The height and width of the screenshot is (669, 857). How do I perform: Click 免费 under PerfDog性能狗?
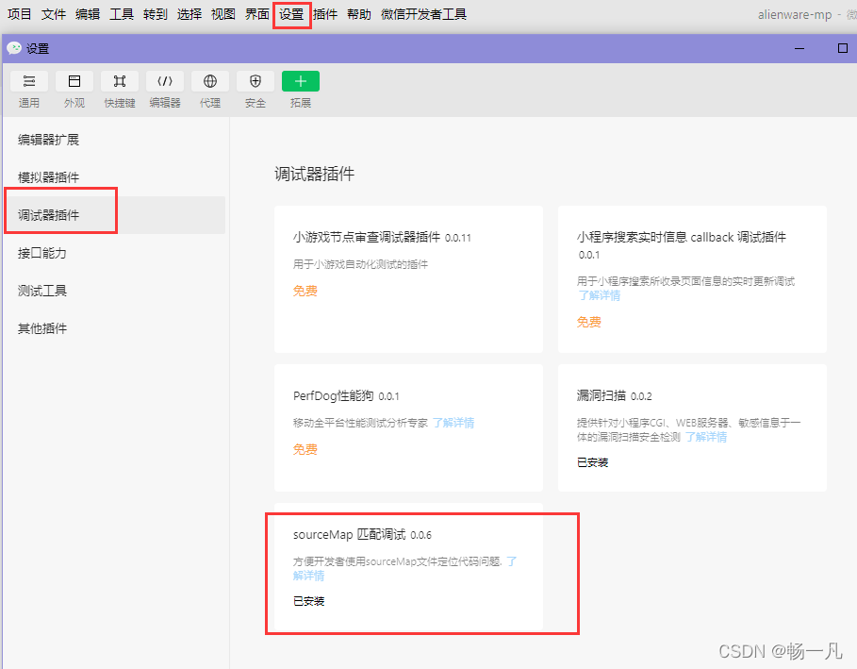(x=305, y=449)
